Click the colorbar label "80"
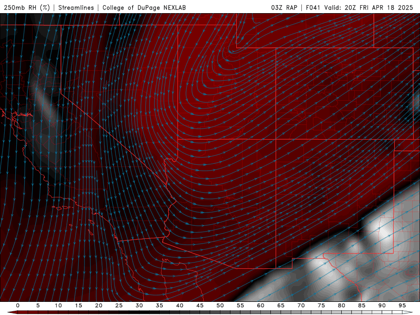 coord(341,306)
